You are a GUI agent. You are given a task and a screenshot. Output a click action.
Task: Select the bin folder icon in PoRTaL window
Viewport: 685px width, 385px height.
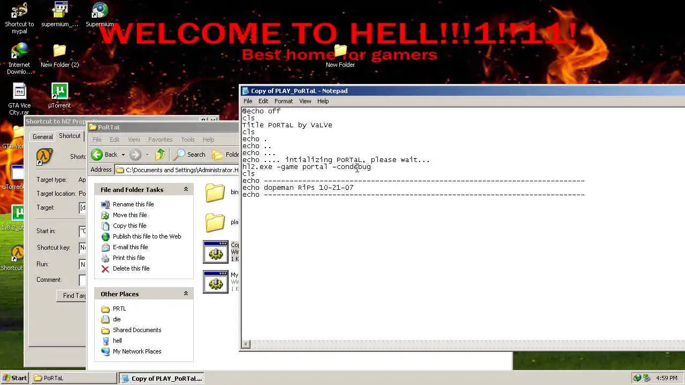(215, 192)
